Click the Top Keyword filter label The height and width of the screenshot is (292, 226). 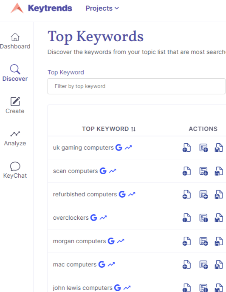66,72
